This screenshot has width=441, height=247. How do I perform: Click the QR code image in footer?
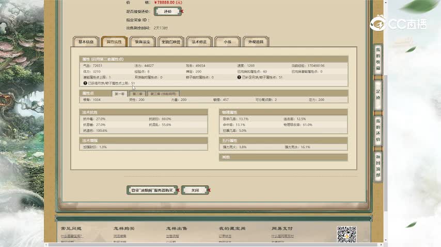tap(346, 235)
